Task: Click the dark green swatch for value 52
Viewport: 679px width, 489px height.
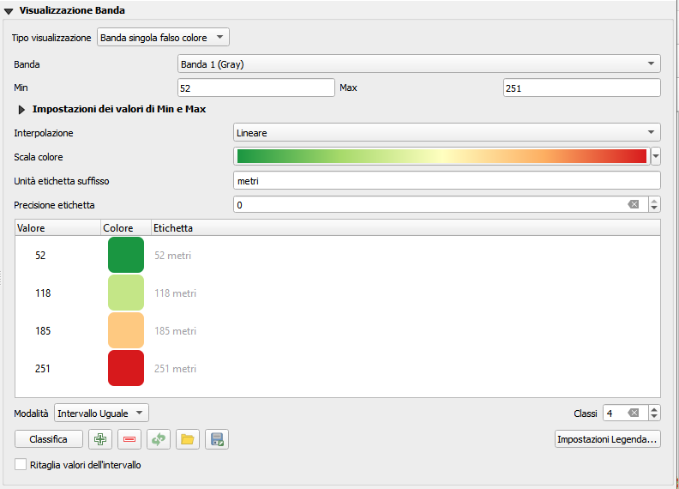Action: point(126,255)
